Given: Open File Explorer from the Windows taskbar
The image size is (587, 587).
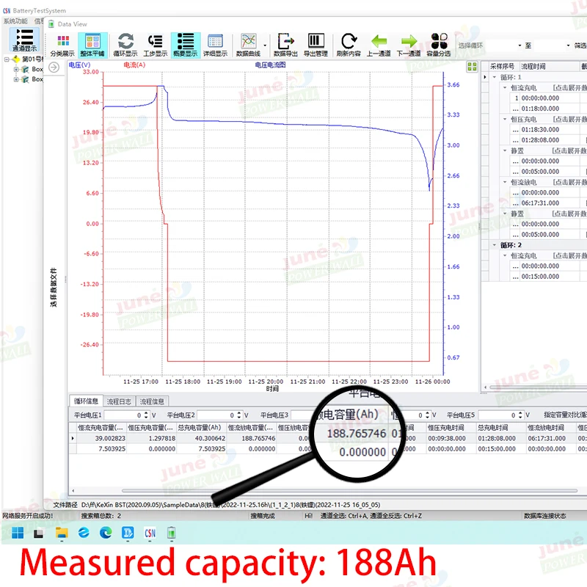Looking at the screenshot, I should click(x=62, y=532).
